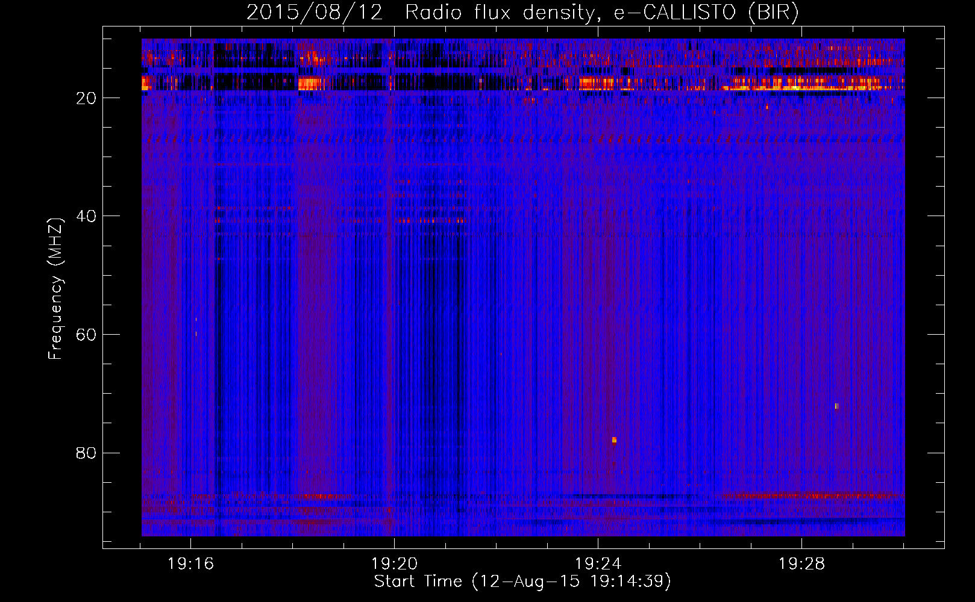Viewport: 975px width, 602px height.
Task: Click the 'Frequency (MHZ)' axis label
Action: [x=55, y=289]
